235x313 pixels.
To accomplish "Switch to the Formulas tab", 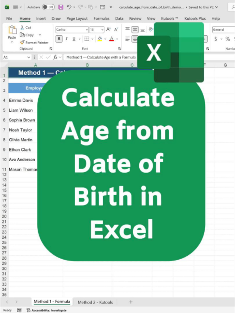I will (101, 19).
